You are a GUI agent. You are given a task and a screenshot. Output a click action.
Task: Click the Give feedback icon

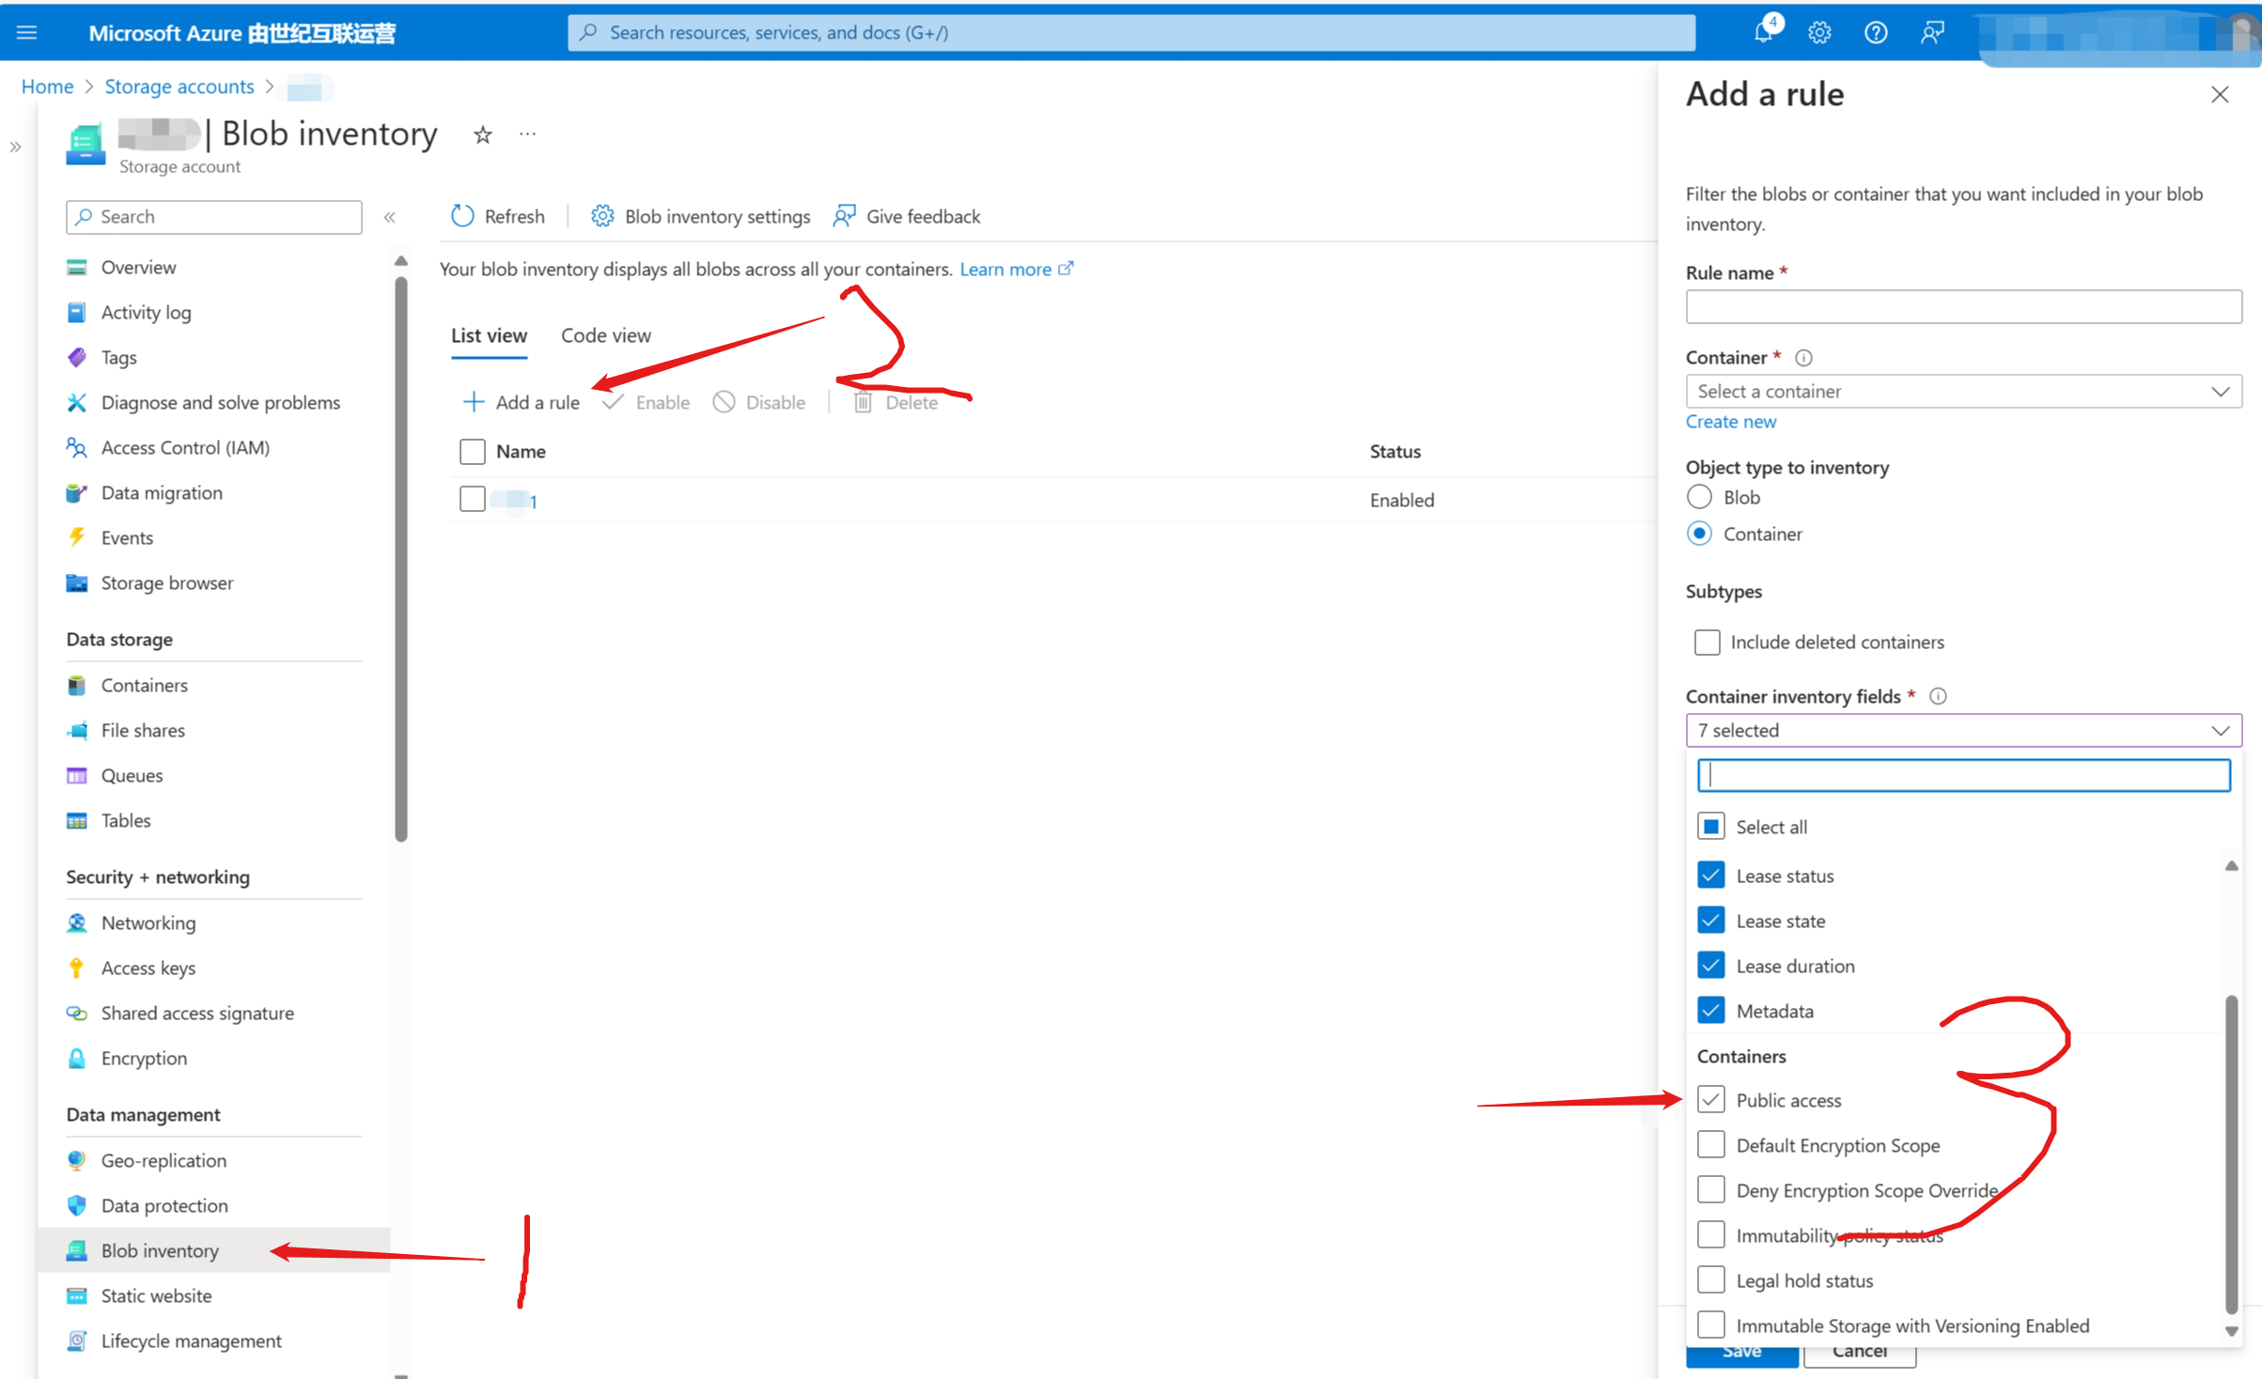click(844, 216)
